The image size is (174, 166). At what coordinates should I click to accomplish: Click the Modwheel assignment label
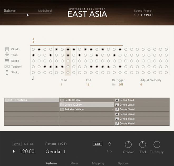[x=45, y=11]
